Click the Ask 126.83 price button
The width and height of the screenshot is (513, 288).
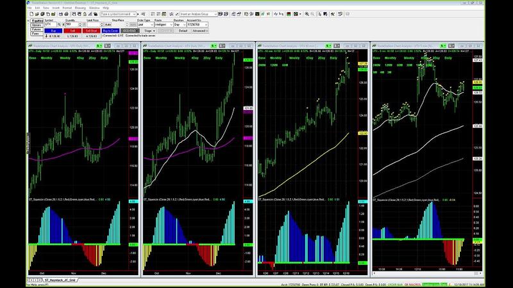click(x=91, y=36)
